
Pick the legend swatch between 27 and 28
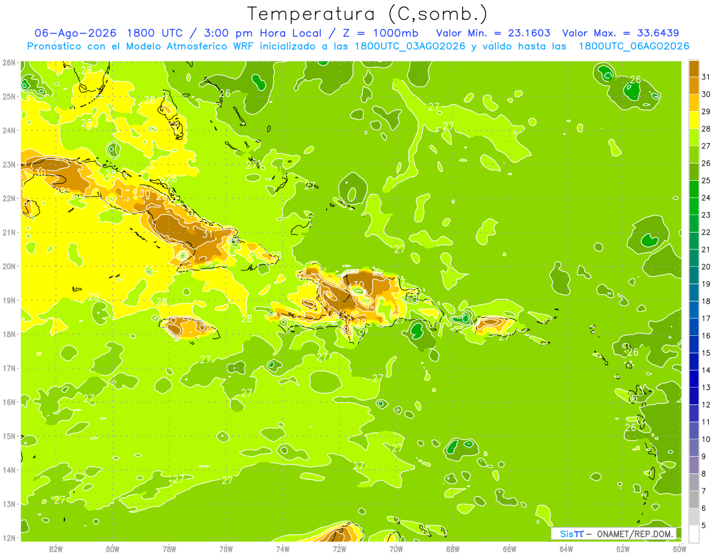tap(694, 137)
